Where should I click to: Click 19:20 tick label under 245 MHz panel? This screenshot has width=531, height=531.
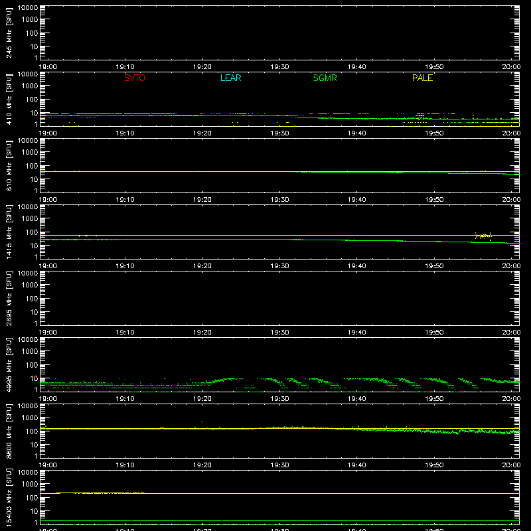[202, 67]
